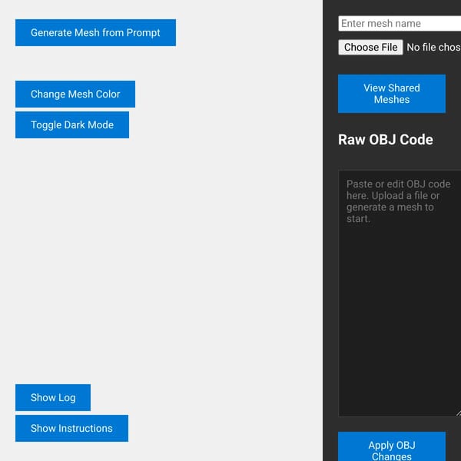Click Generate Mesh from Prompt button

click(x=95, y=32)
